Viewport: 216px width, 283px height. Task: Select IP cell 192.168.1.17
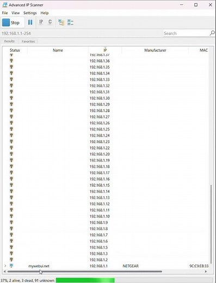[x=100, y=173]
